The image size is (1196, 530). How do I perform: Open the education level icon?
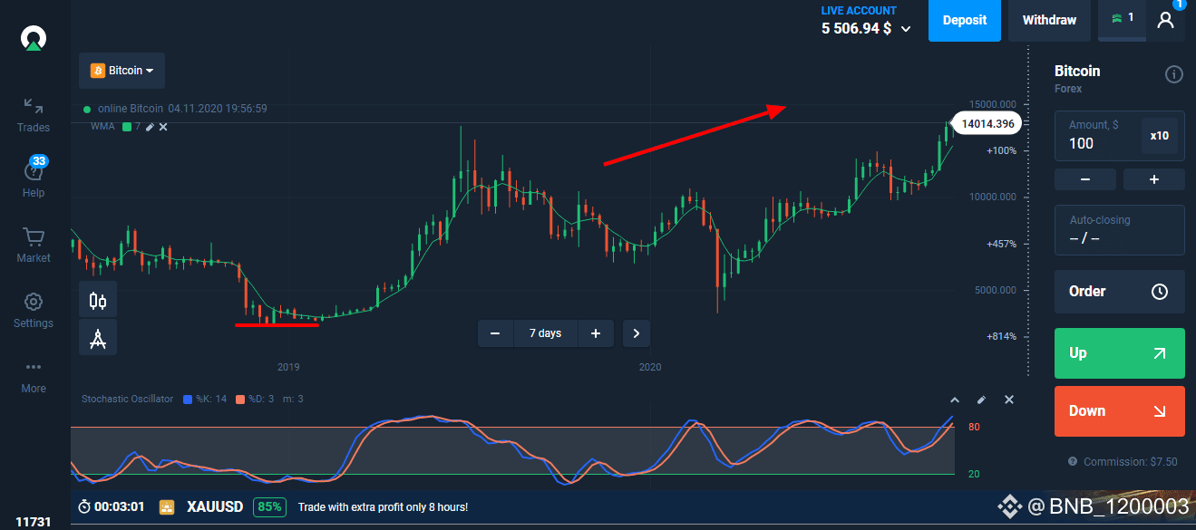pos(1123,19)
